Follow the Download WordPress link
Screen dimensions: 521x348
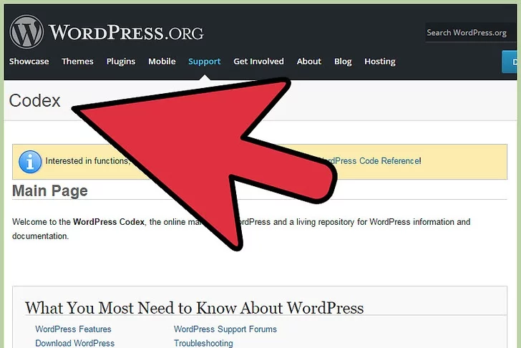point(74,344)
